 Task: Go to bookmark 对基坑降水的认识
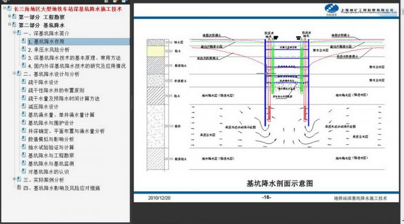[48, 171]
